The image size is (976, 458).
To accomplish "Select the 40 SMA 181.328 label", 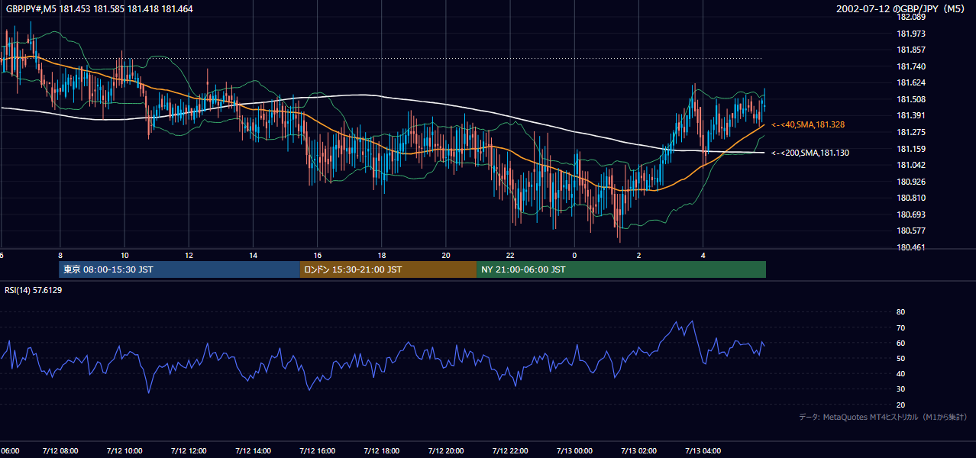I will (808, 124).
